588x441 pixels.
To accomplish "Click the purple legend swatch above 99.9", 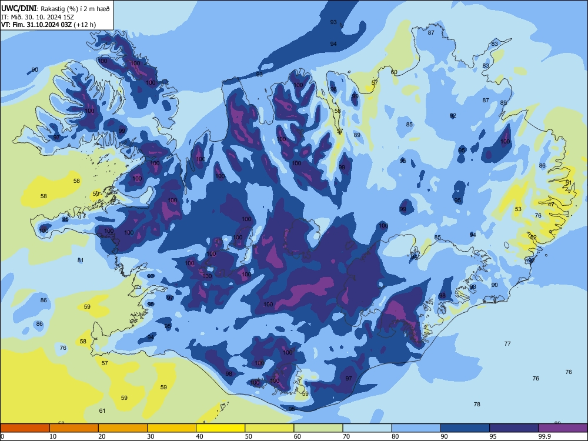I will point(563,428).
